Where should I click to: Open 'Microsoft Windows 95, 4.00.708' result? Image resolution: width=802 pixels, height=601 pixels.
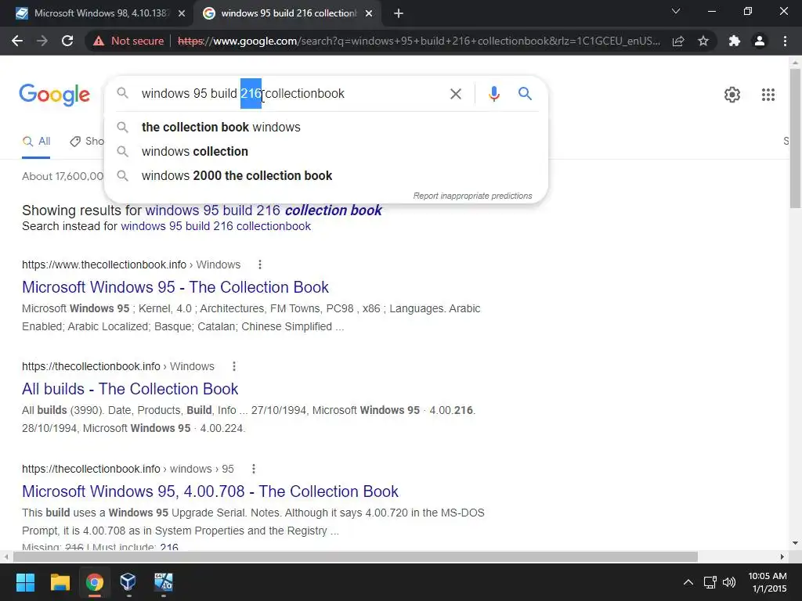(x=210, y=491)
